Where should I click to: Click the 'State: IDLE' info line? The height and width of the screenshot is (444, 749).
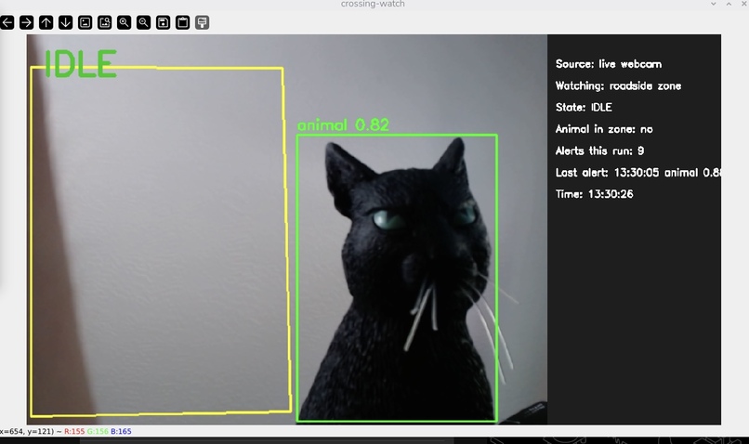click(584, 108)
